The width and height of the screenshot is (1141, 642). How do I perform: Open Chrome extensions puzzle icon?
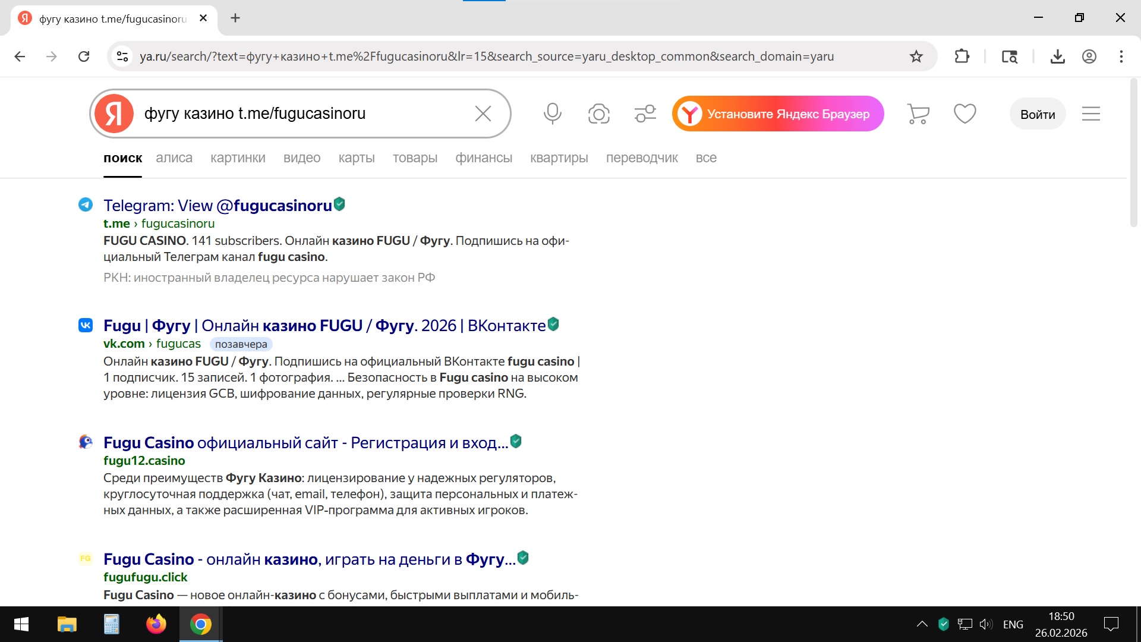pos(962,56)
